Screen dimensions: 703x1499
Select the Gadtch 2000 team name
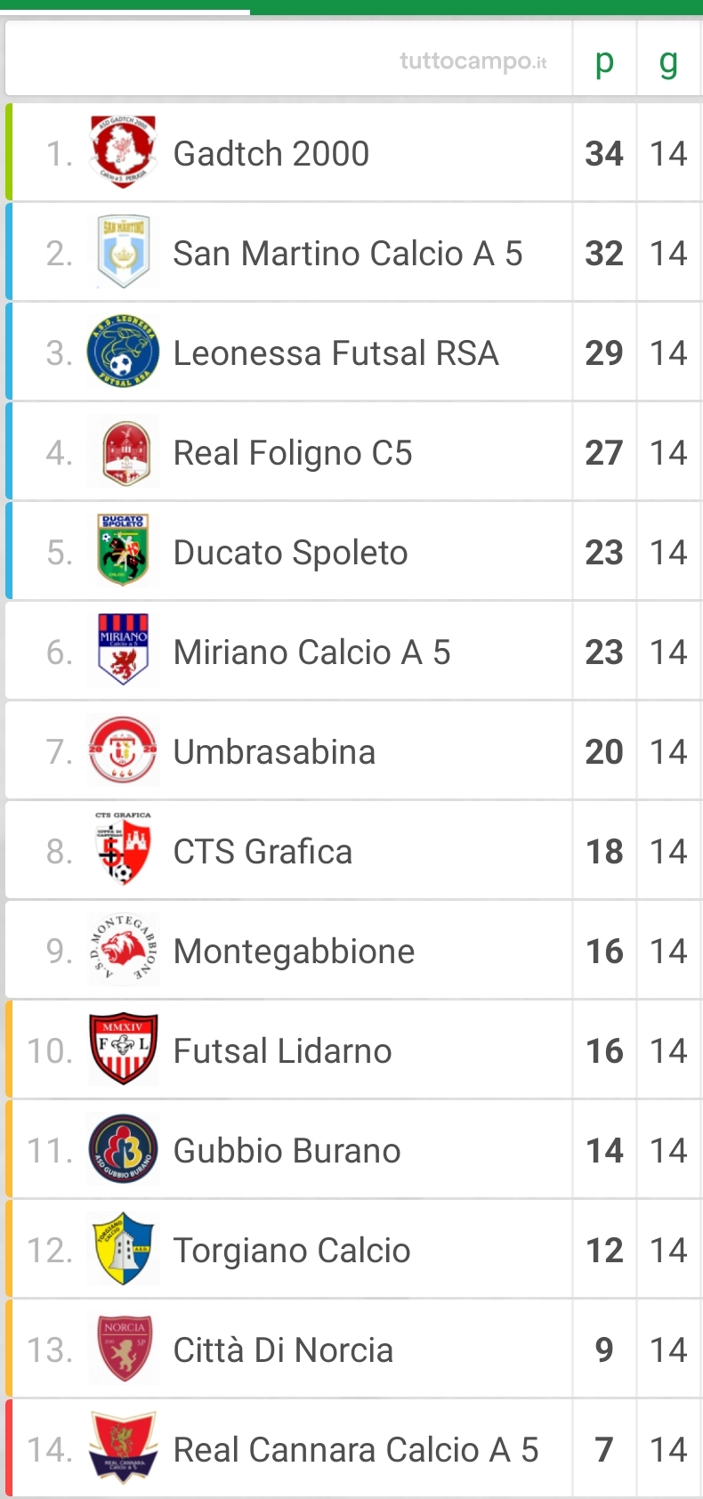click(271, 154)
